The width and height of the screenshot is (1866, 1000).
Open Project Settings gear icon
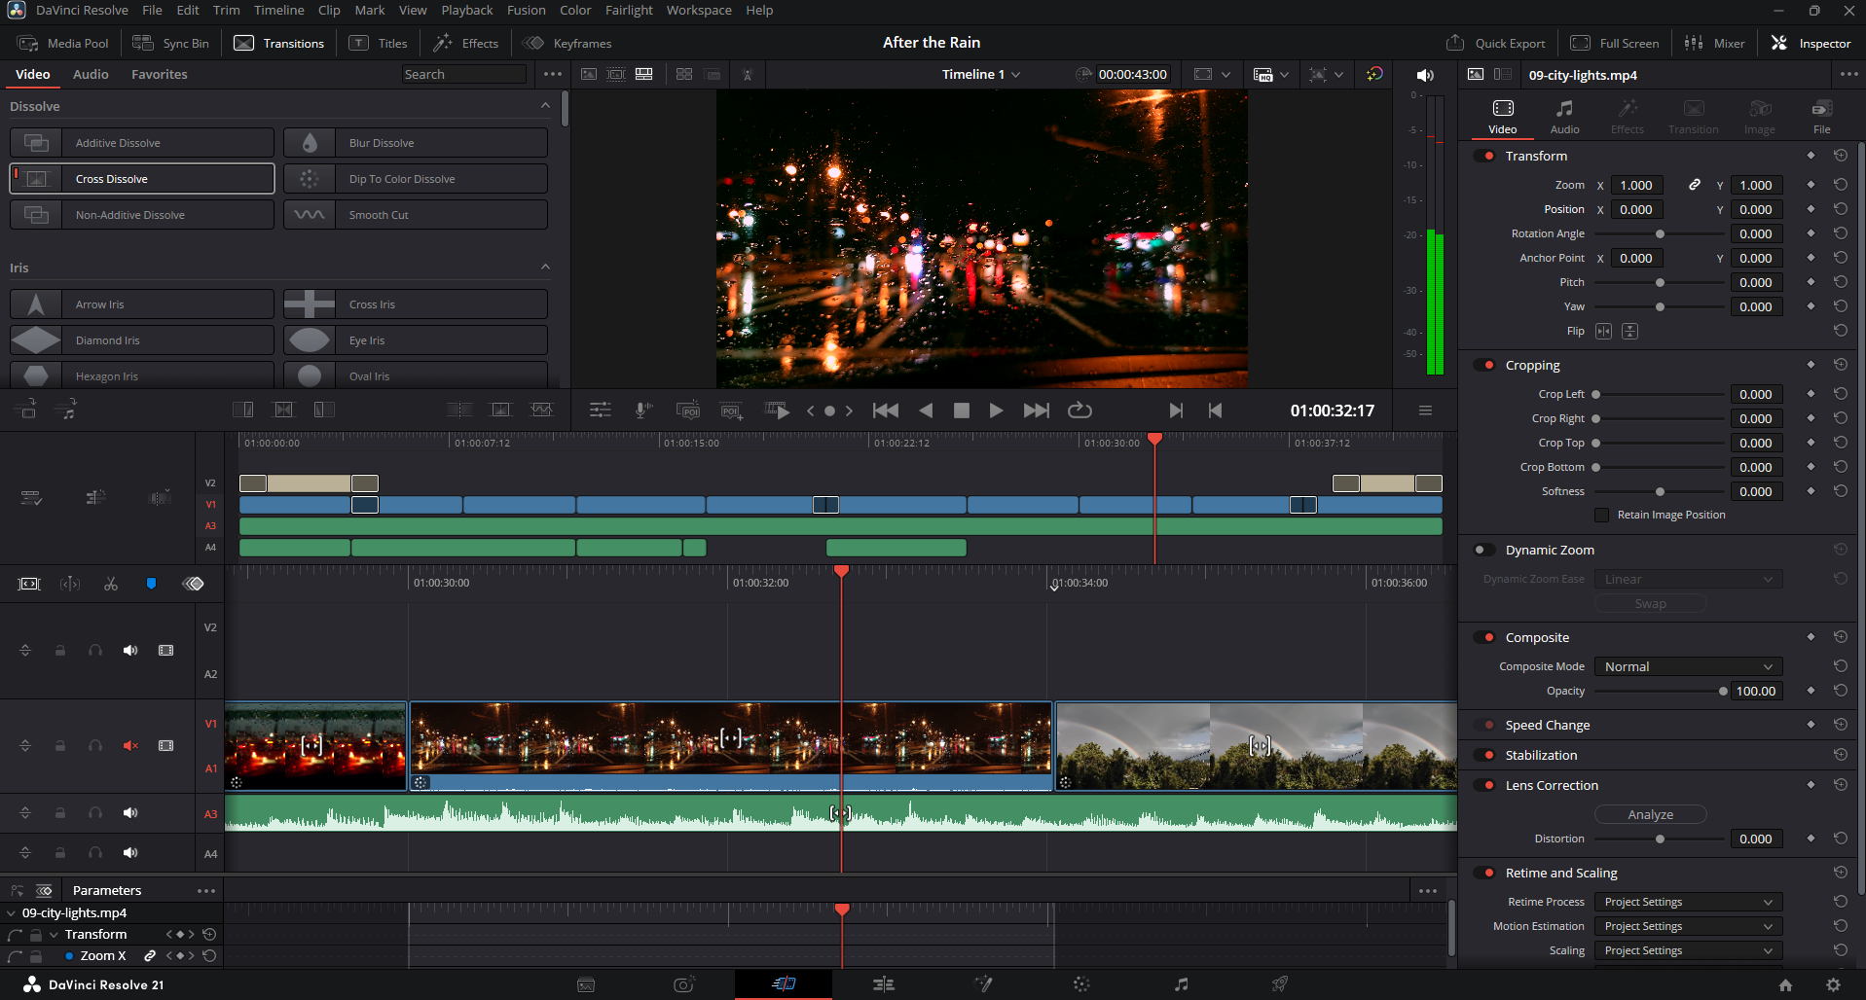1833,984
